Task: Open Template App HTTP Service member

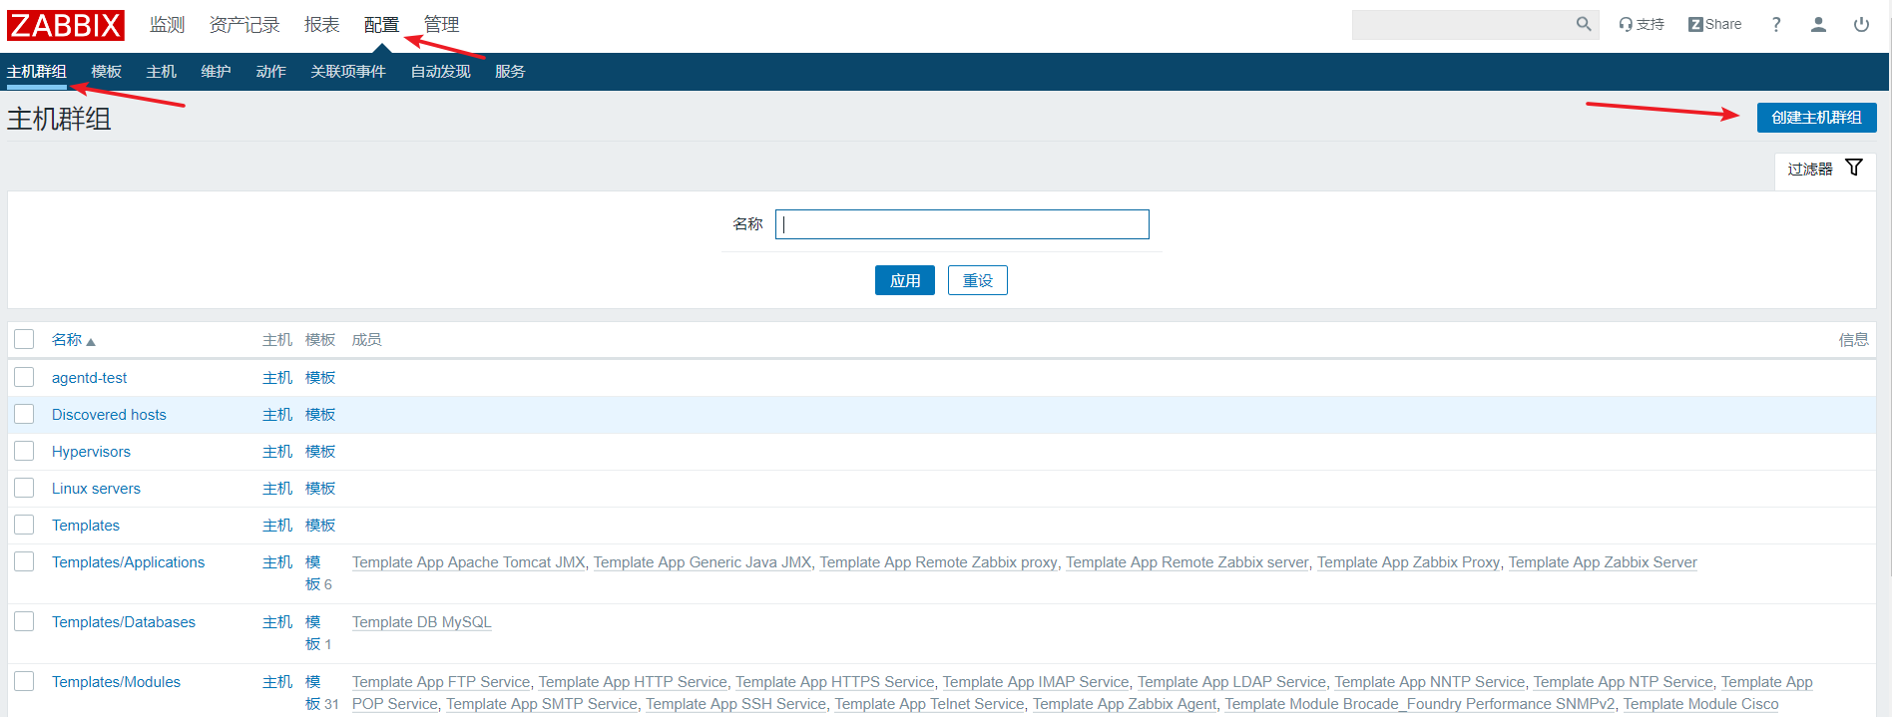Action: 633,682
